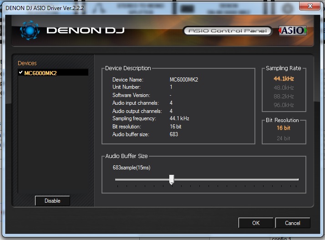Click the 683sample(15ms) buffer readout

tap(132, 168)
